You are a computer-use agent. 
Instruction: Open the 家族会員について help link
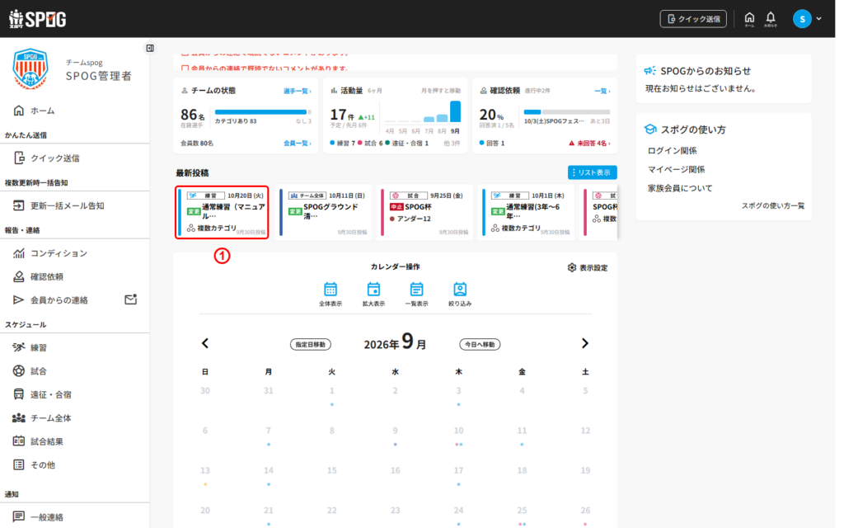pyautogui.click(x=680, y=188)
